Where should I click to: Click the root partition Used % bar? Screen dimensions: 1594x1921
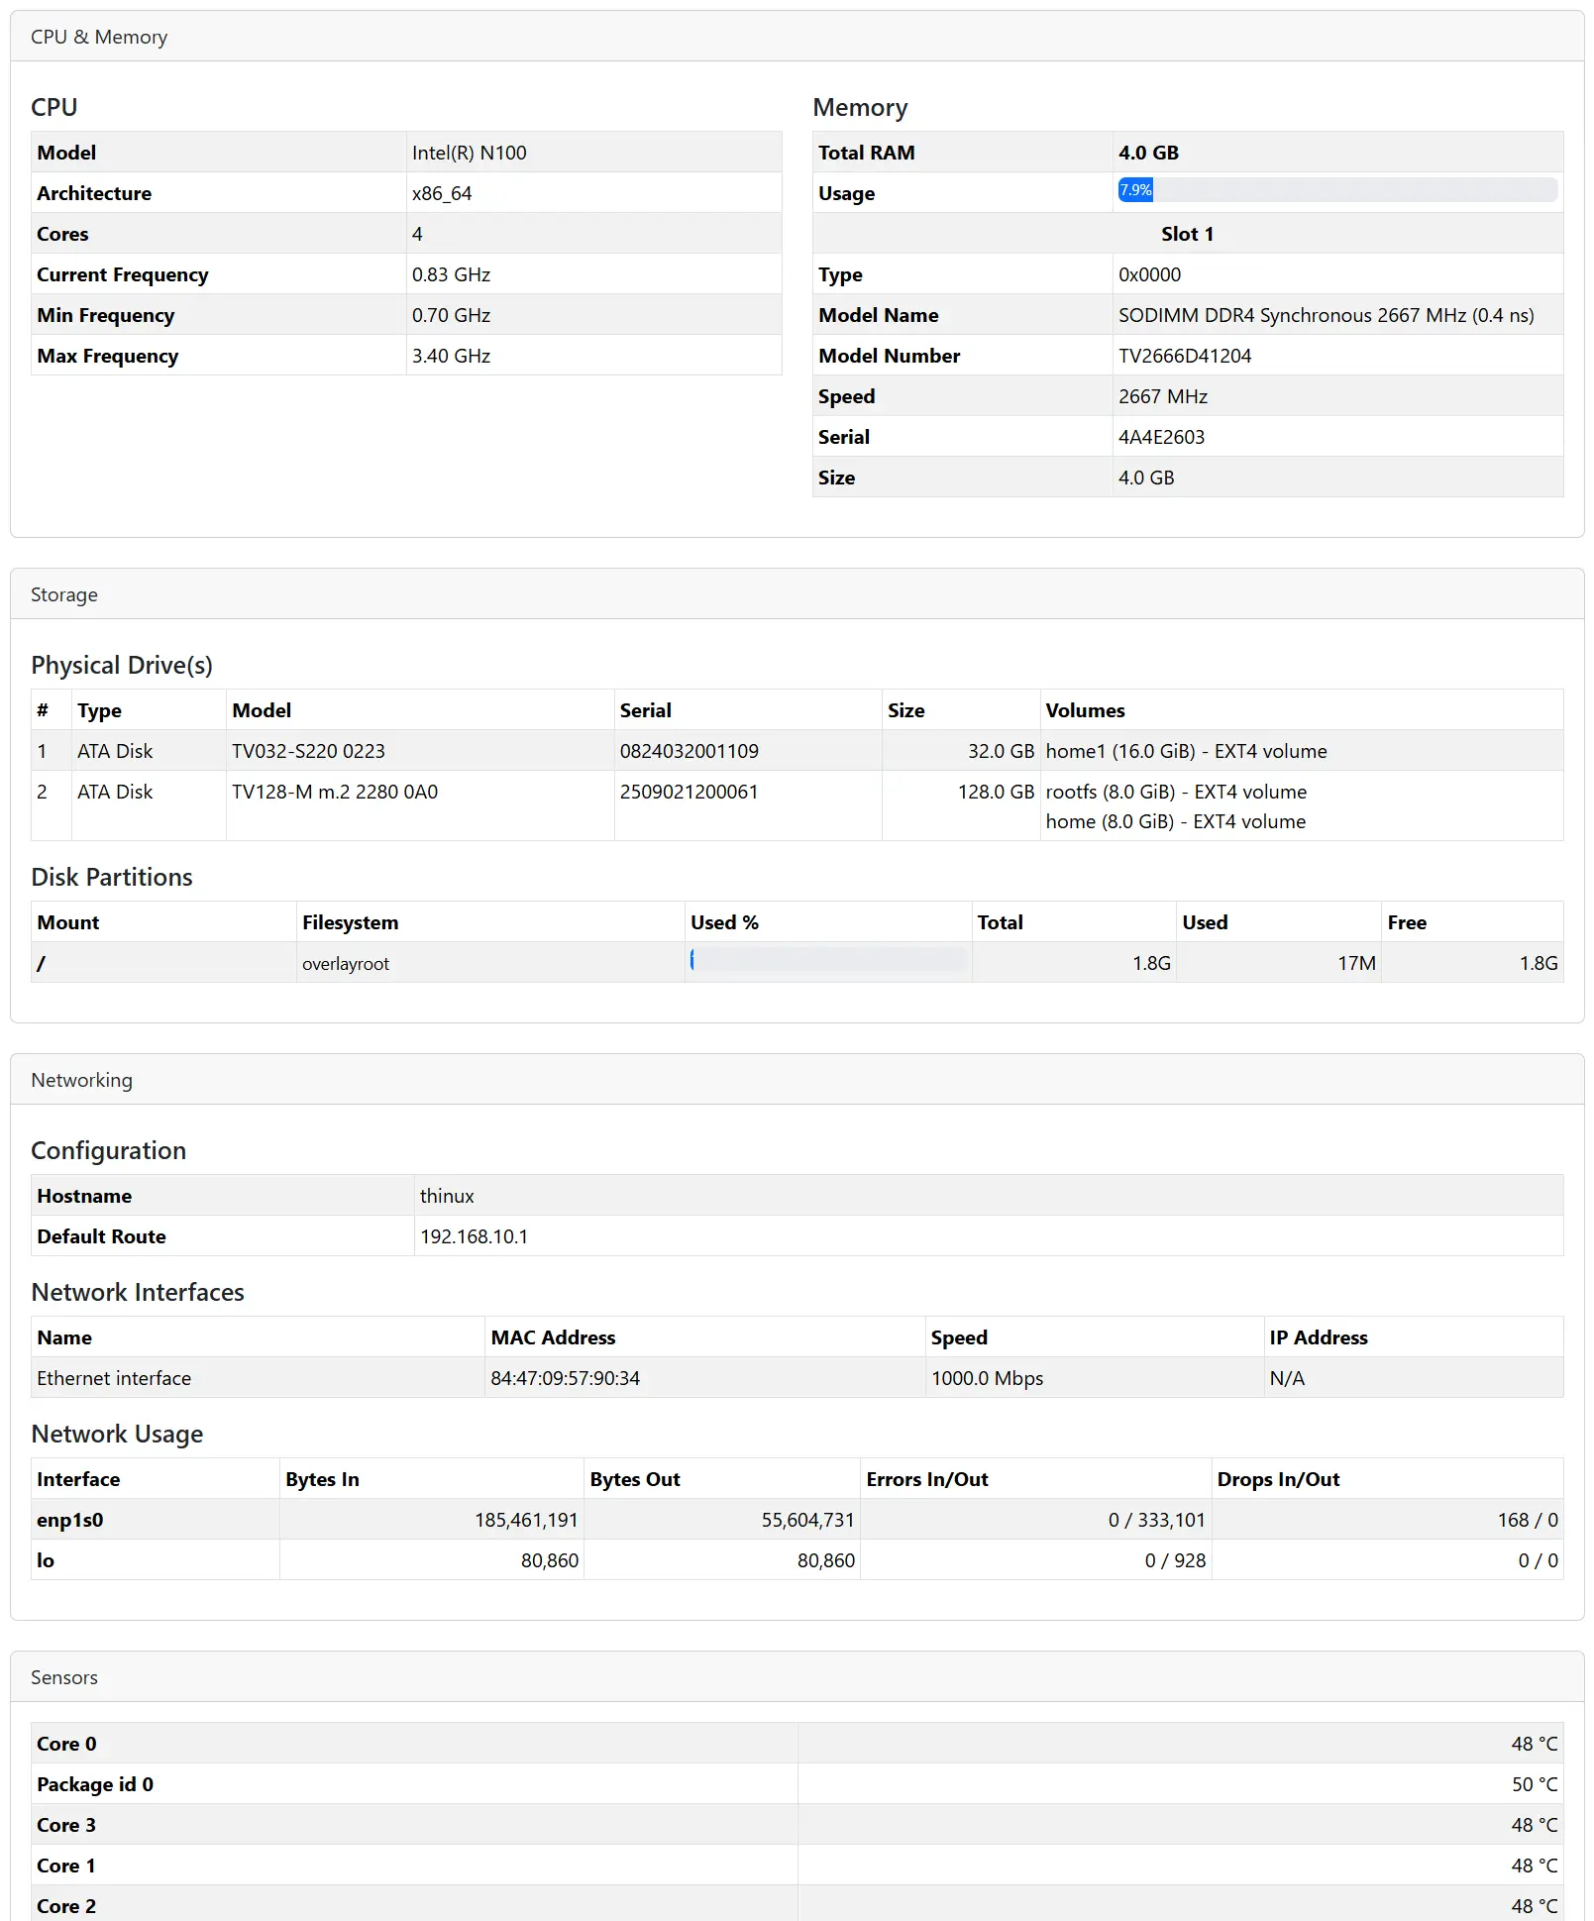pyautogui.click(x=827, y=960)
